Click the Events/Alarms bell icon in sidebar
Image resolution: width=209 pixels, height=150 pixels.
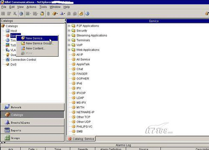[x=7, y=122]
